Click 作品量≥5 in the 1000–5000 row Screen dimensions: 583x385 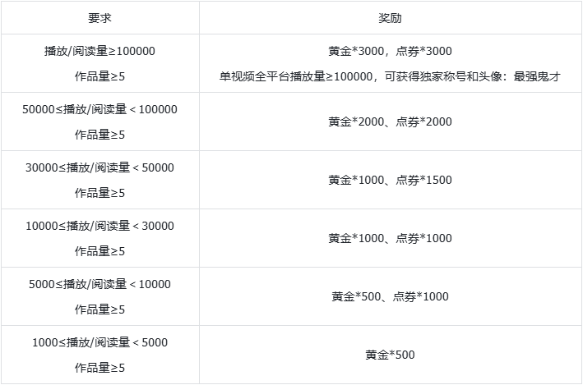[x=99, y=368]
